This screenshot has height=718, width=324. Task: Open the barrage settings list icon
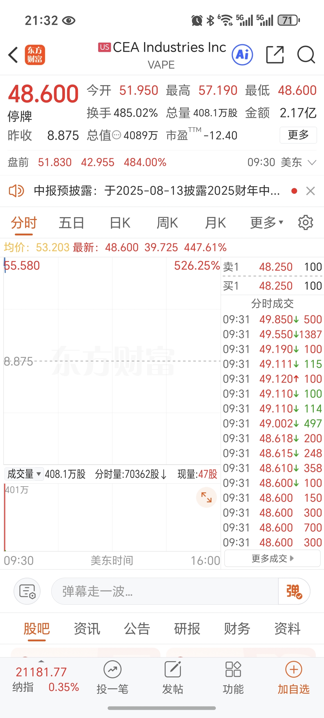pos(27,591)
